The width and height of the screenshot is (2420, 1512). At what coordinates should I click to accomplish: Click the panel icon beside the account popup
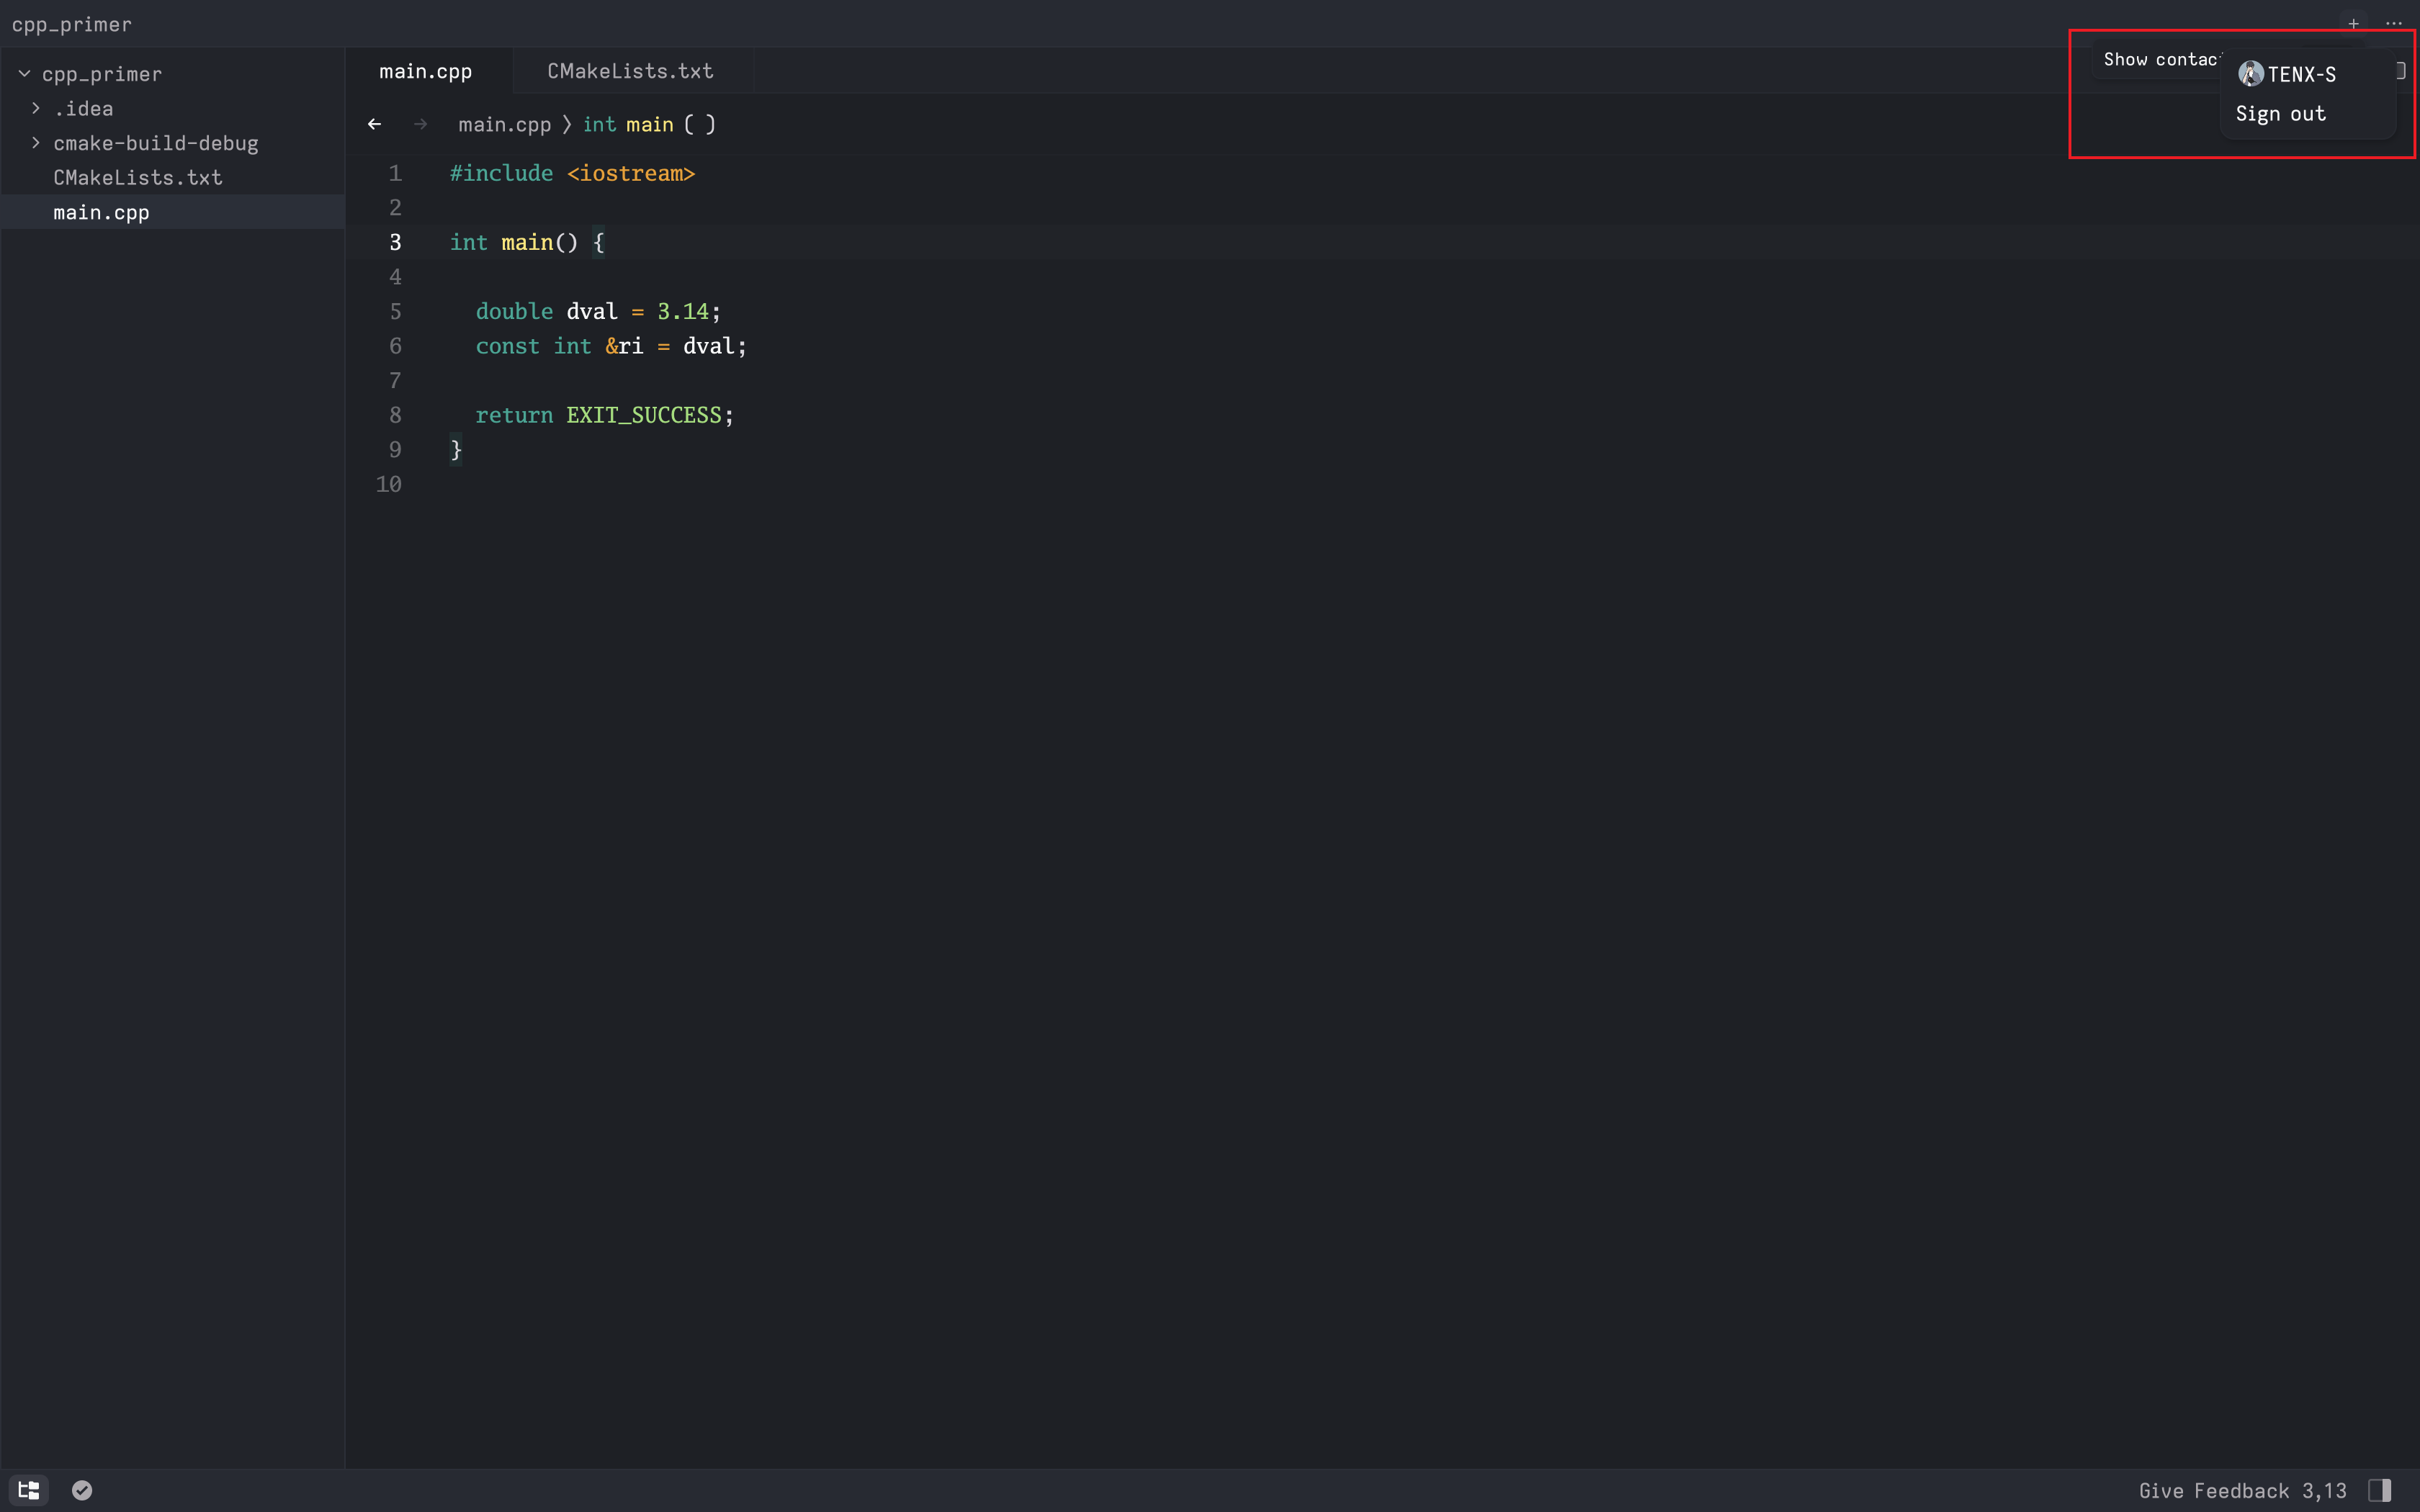(x=2402, y=70)
